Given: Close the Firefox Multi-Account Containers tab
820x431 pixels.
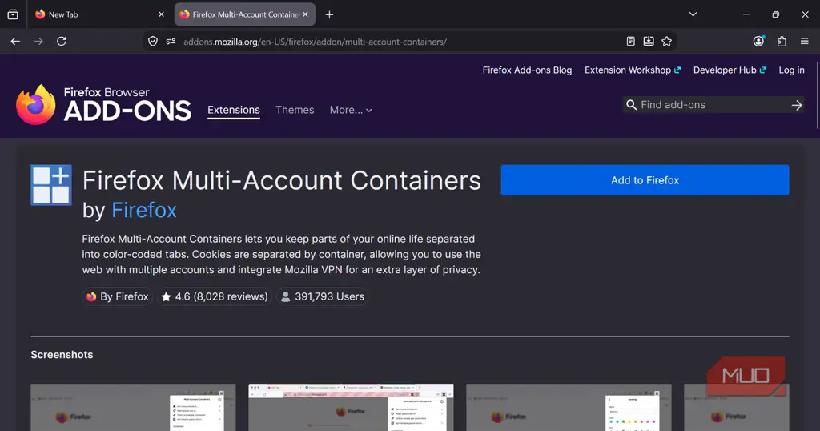Looking at the screenshot, I should click(305, 14).
